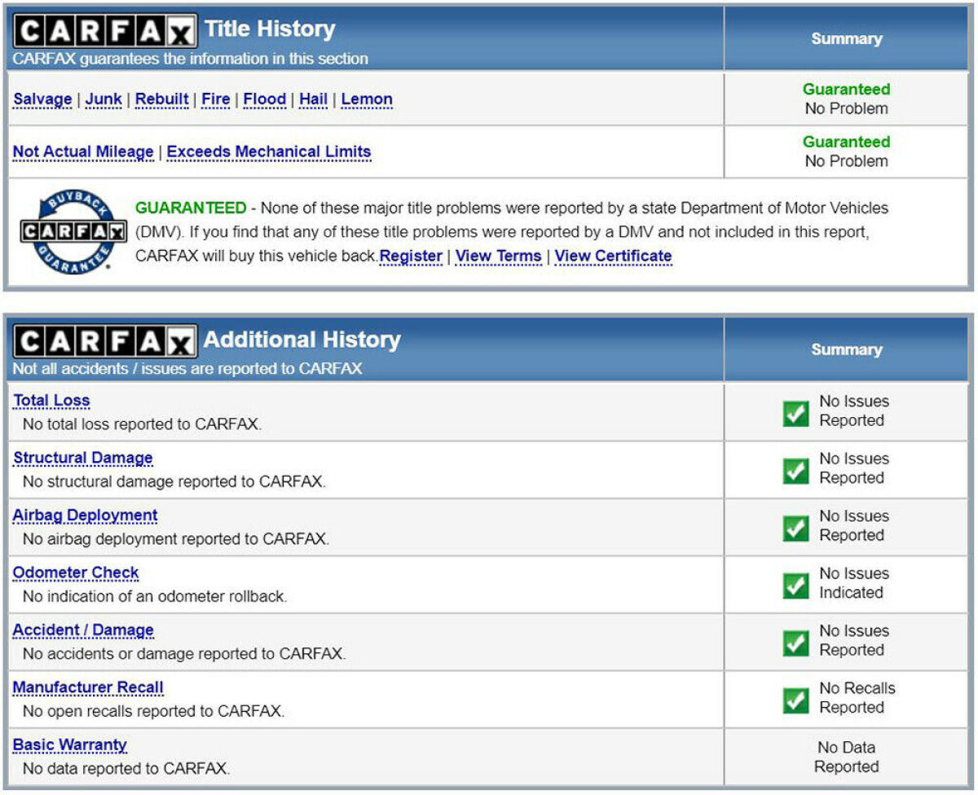978x795 pixels.
Task: Open the Manufacturer Recall details link
Action: [88, 688]
